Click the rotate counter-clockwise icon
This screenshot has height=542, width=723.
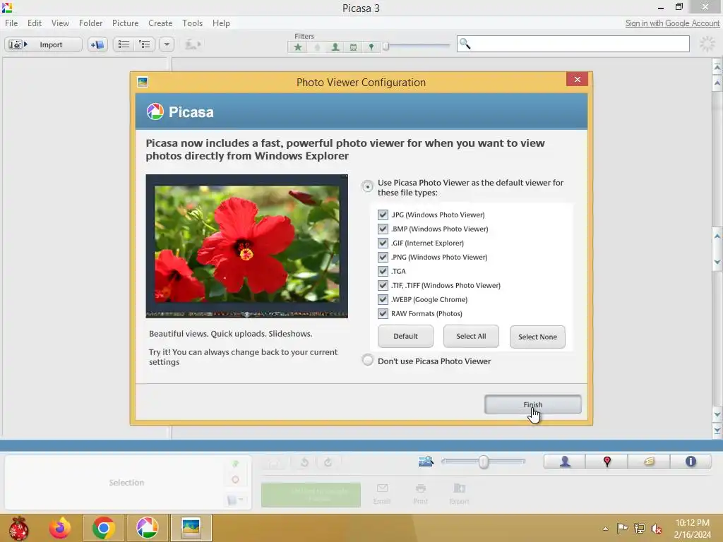click(x=304, y=462)
